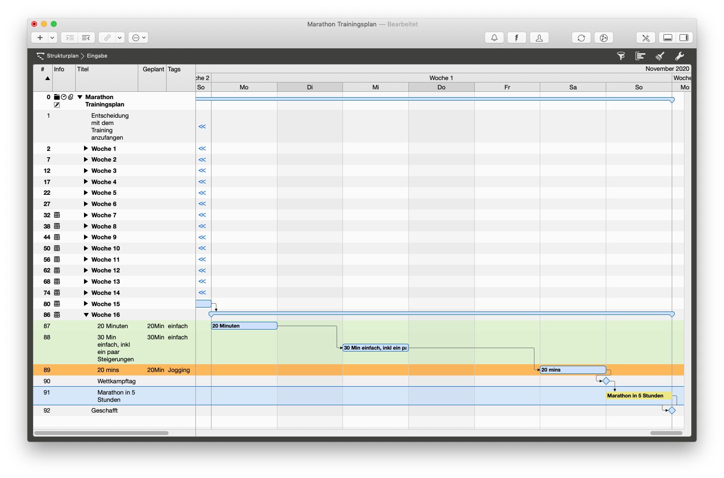Open resource assignments with the person icon
The height and width of the screenshot is (478, 724).
click(x=539, y=38)
